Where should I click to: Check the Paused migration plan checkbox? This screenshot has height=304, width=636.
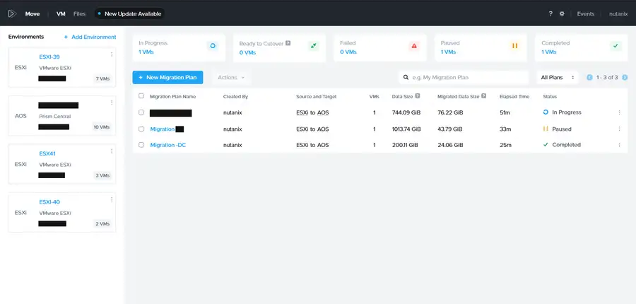click(141, 129)
